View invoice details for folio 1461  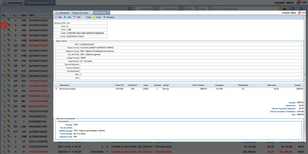[4, 30]
